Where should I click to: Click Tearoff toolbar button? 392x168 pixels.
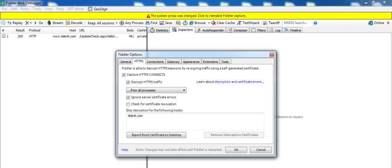coord(271,23)
